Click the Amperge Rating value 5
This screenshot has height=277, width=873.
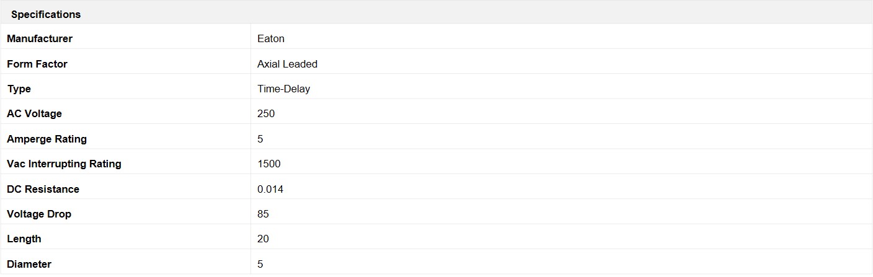coord(260,139)
